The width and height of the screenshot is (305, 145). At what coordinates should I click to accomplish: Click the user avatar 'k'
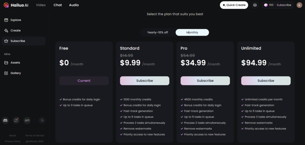[x=299, y=5]
